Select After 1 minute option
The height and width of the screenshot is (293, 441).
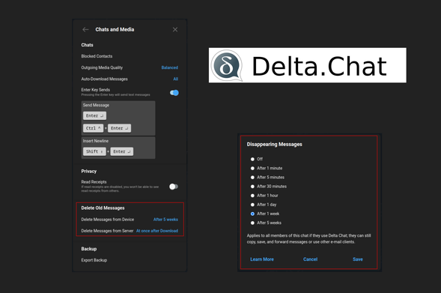[x=252, y=169]
